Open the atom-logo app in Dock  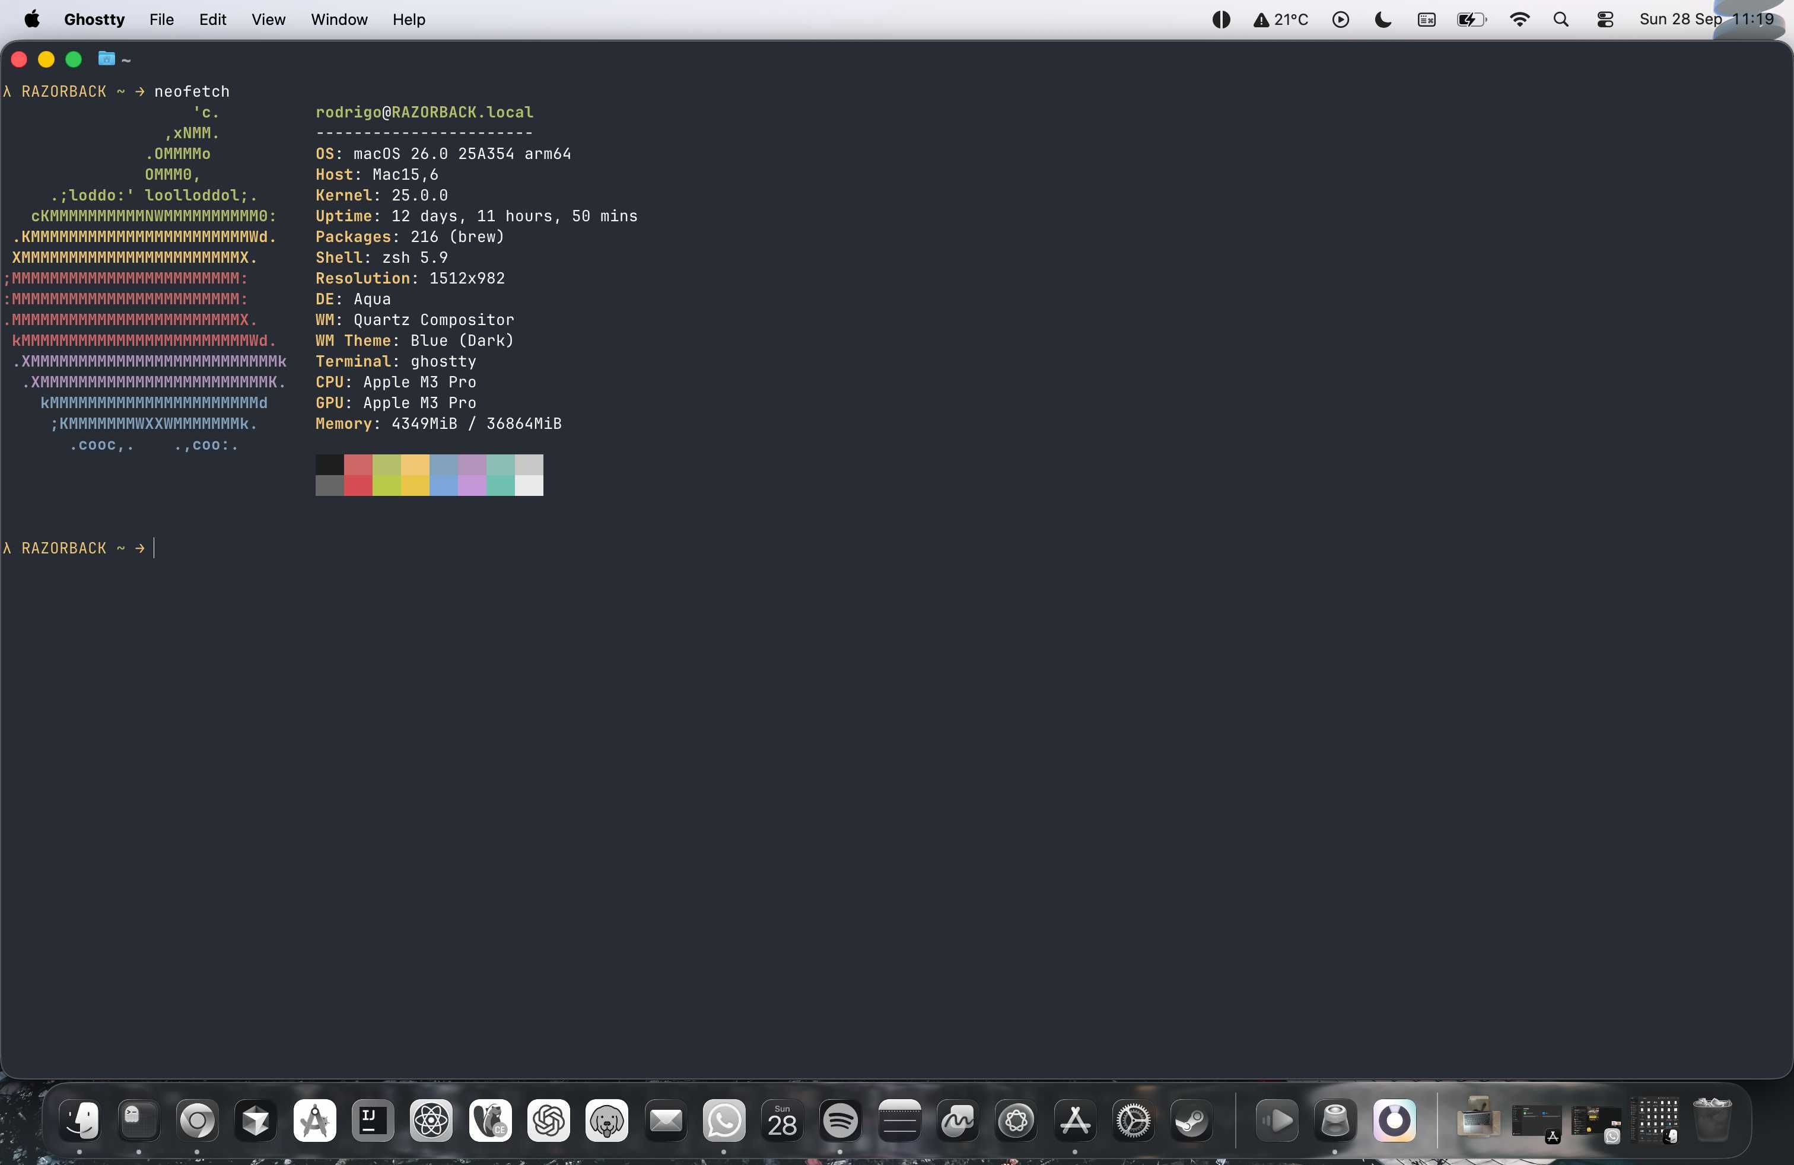(431, 1121)
